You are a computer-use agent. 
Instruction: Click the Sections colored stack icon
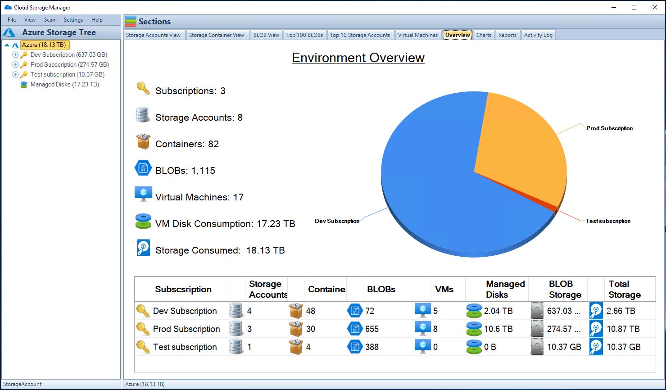tap(131, 21)
